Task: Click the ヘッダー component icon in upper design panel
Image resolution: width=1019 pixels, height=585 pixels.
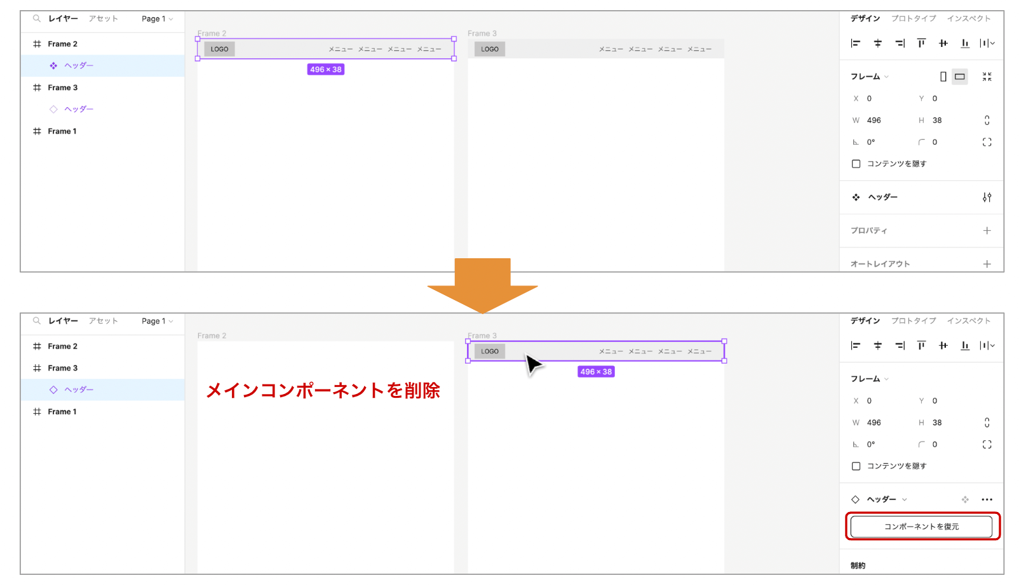Action: [x=856, y=197]
